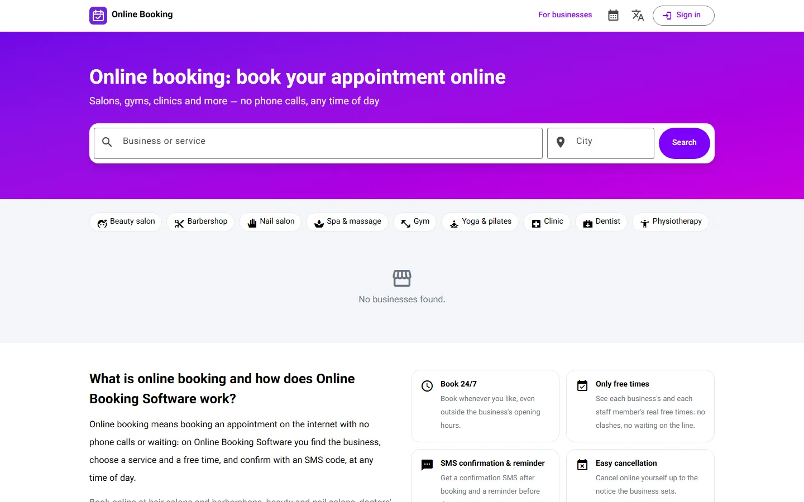Click the calendar cancel icon beside Easy cancellation
Screen dimensions: 804x502
point(582,465)
